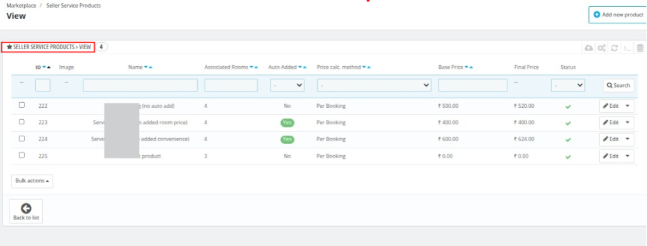Click the record count badge 4
This screenshot has height=246, width=647.
pos(101,47)
